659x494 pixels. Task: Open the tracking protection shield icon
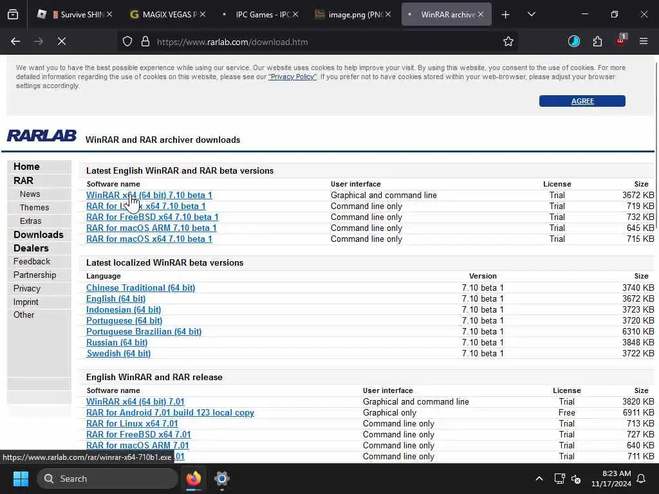tap(127, 42)
